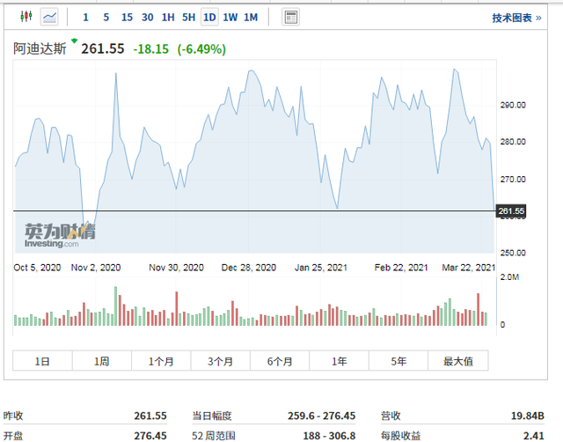Click the 261.55 current price marker
Image resolution: width=563 pixels, height=442 pixels.
[511, 211]
